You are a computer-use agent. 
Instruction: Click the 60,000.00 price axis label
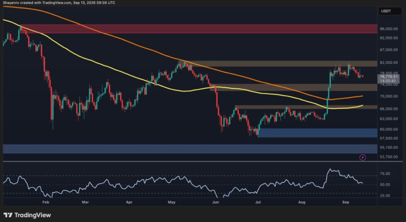[389, 129]
